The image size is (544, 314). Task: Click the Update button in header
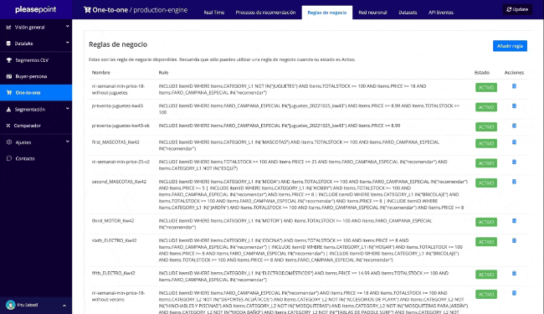click(x=517, y=9)
